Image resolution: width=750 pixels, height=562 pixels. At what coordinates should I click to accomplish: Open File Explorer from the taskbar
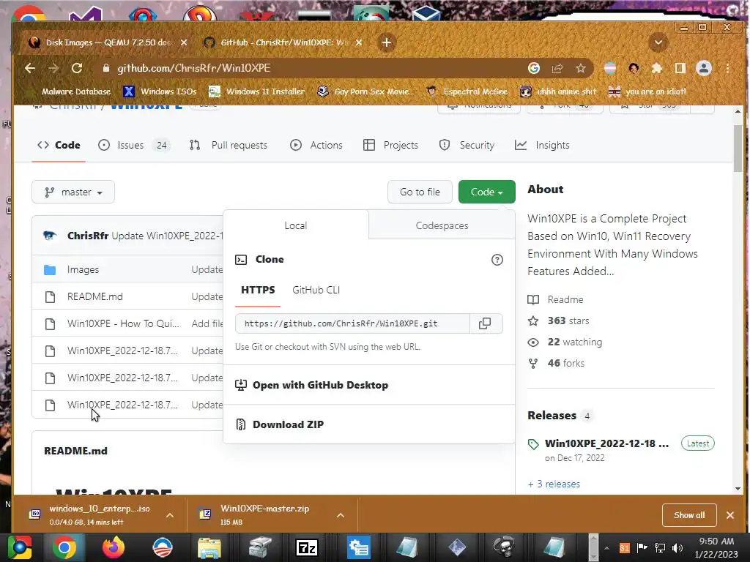[x=209, y=547]
